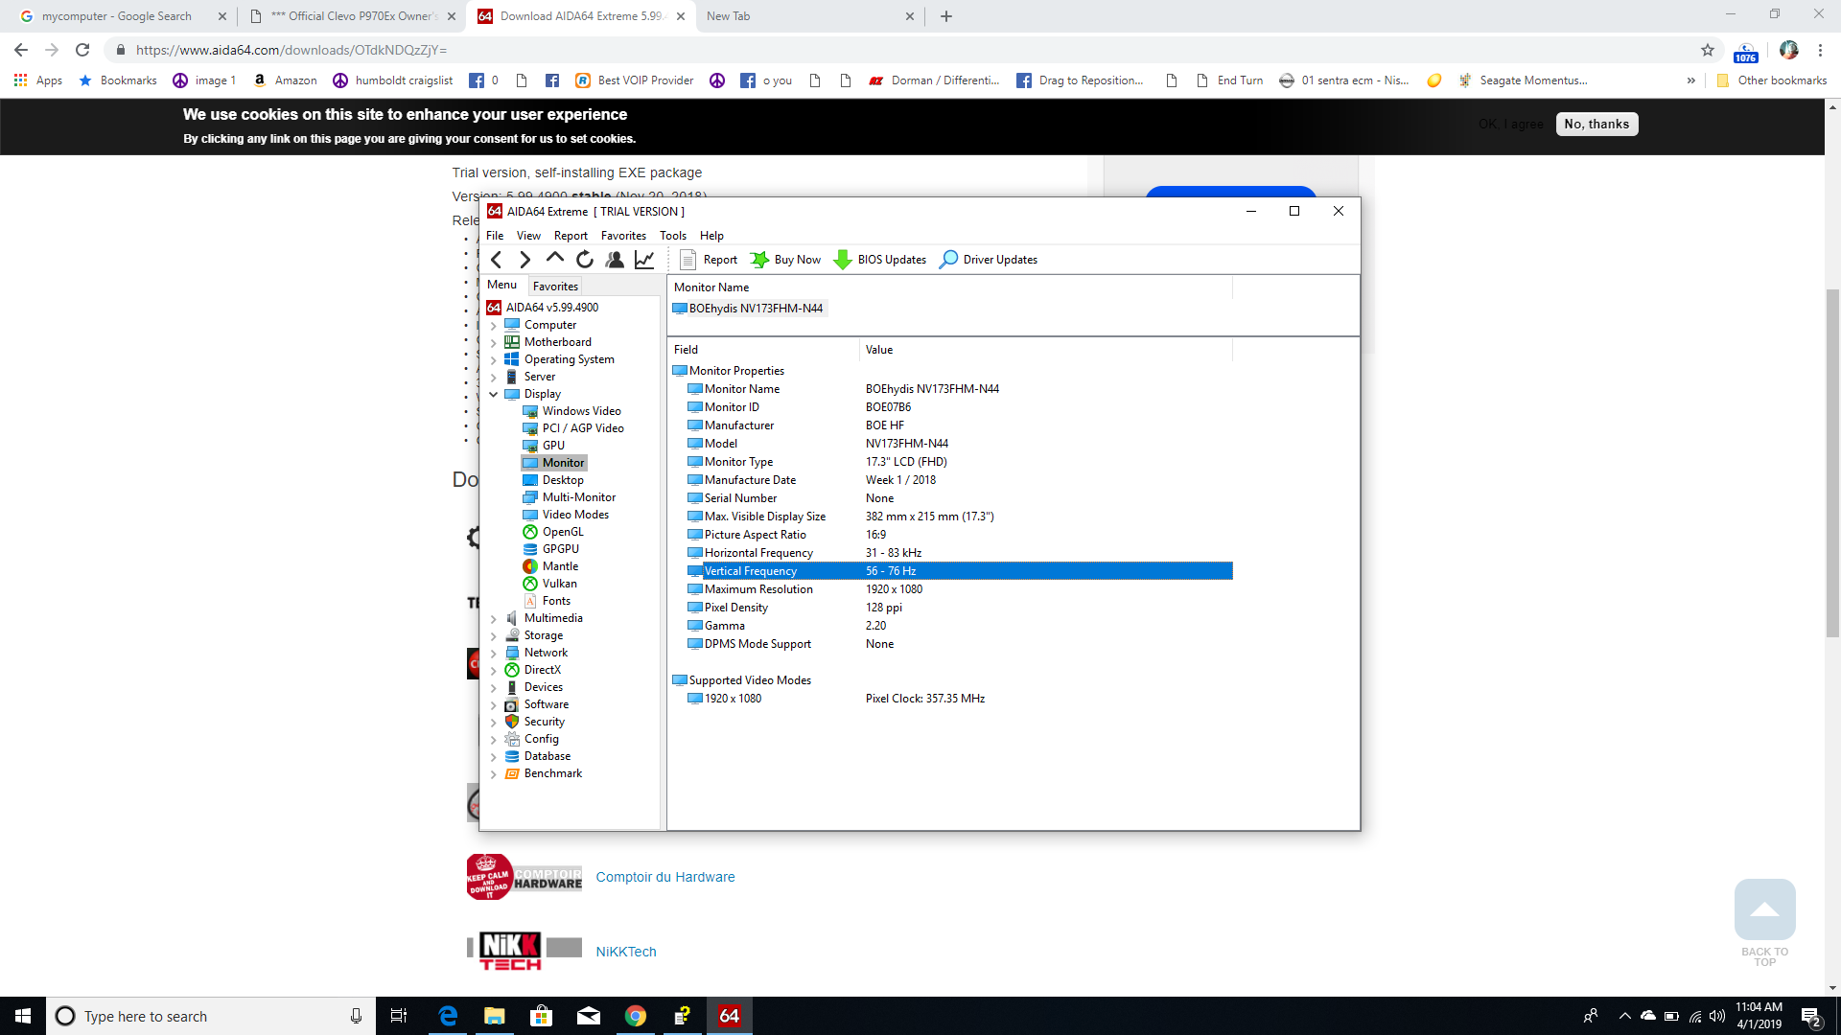Expand the Computer tree node
Image resolution: width=1841 pixels, height=1035 pixels.
[494, 326]
